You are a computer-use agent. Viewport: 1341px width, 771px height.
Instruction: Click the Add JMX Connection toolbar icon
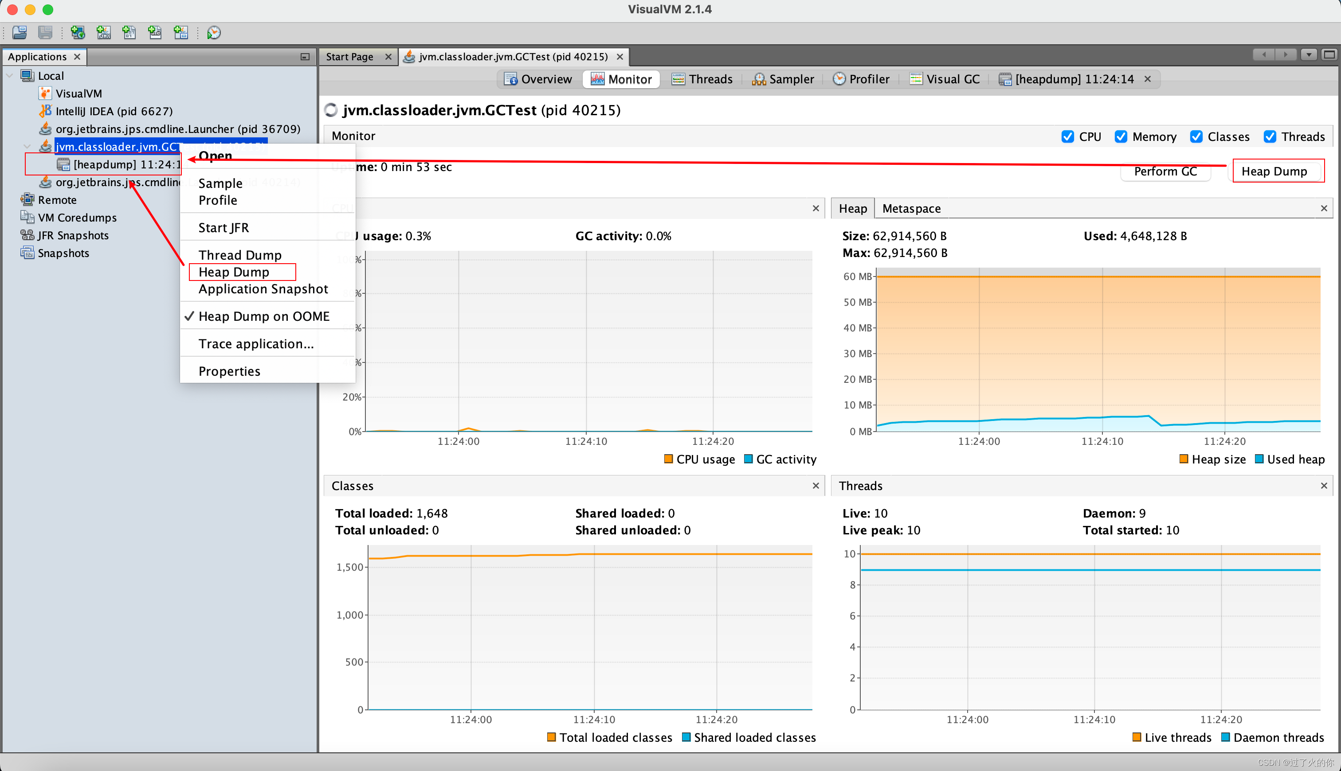(x=104, y=33)
